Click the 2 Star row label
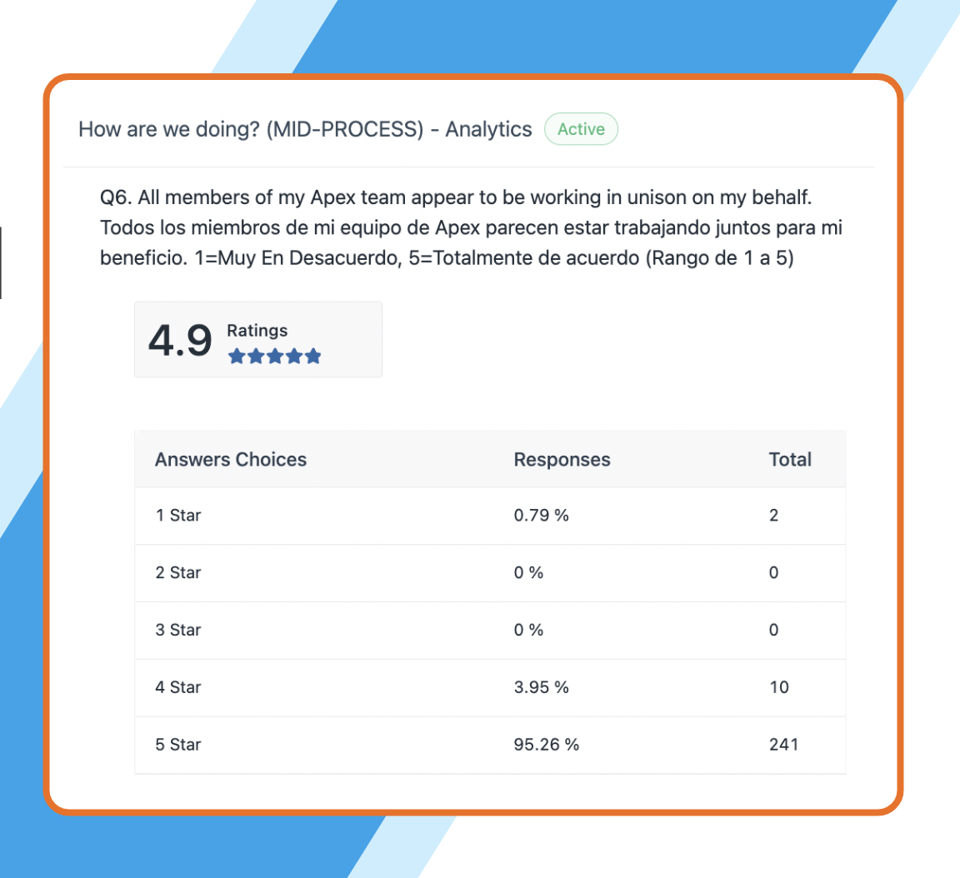This screenshot has width=960, height=878. pos(178,572)
